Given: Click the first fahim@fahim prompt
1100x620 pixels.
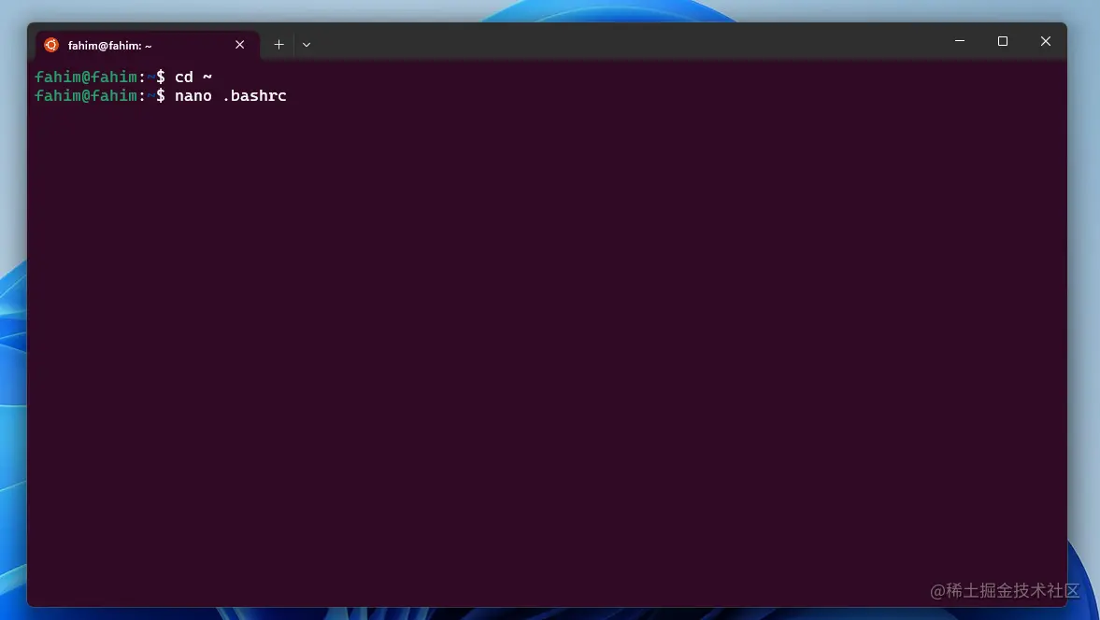Looking at the screenshot, I should point(100,77).
